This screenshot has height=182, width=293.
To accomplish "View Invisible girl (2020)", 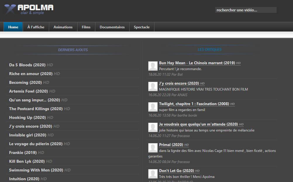I will click(28, 135).
